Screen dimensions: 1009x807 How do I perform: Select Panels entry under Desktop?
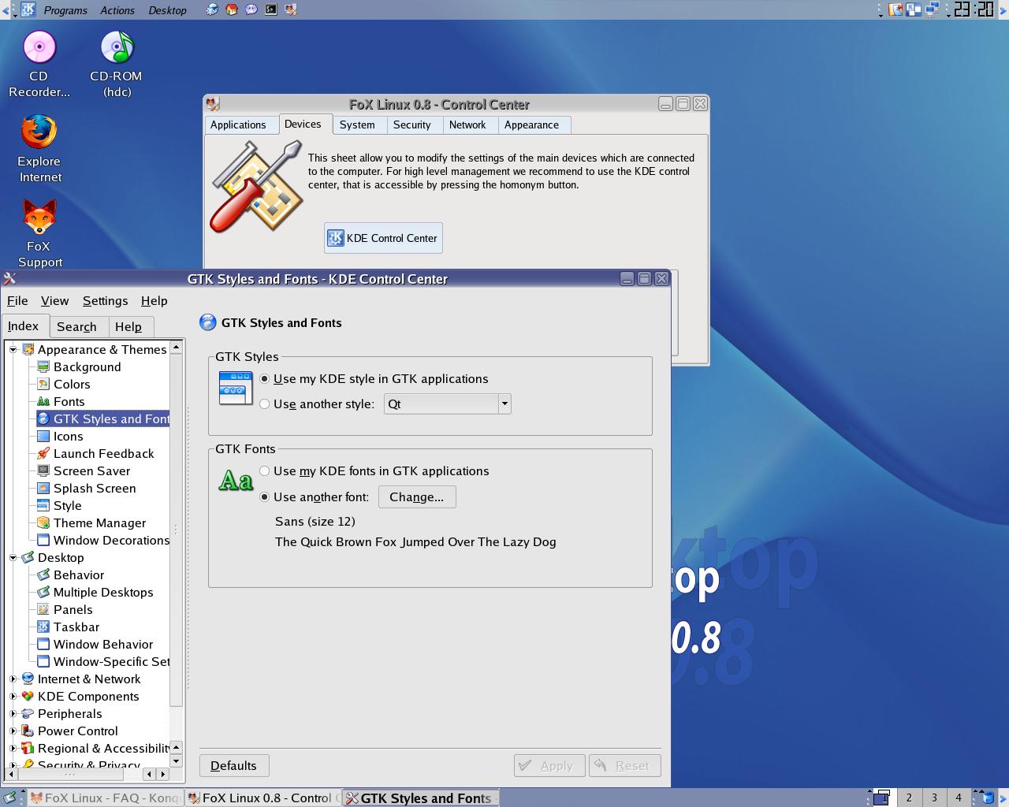tap(65, 610)
